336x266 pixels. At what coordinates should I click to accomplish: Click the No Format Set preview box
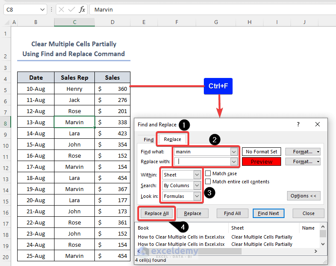[261, 152]
